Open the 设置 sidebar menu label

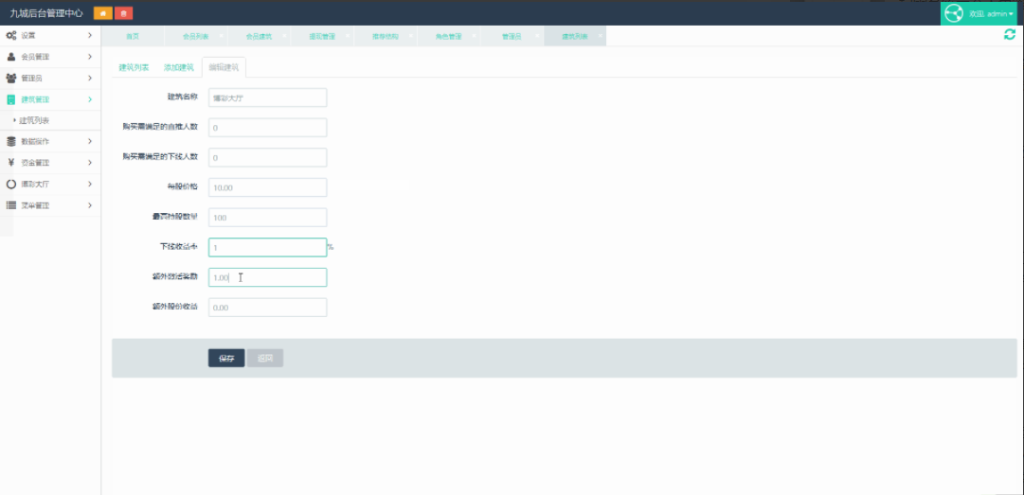(28, 35)
